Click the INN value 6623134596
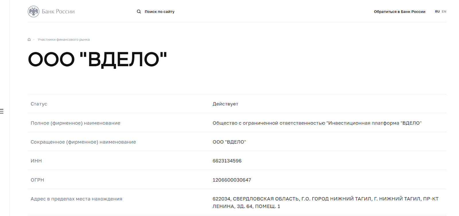This screenshot has height=216, width=459. click(227, 161)
